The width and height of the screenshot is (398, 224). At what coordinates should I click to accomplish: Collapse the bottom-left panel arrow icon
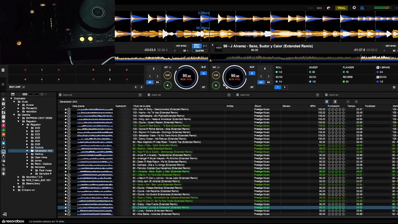tap(4, 214)
